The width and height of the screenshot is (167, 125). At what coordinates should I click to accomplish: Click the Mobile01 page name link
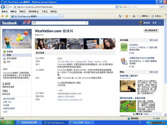pyautogui.click(x=134, y=45)
